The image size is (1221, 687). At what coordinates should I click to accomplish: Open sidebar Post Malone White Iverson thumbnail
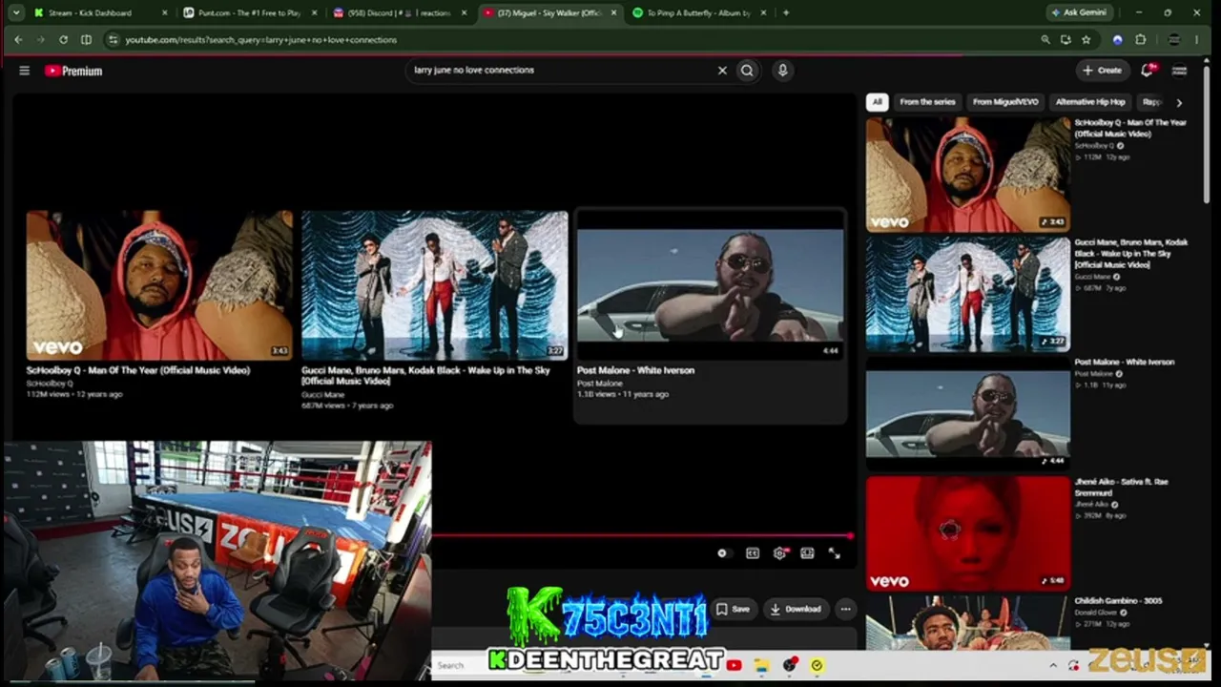click(x=968, y=414)
